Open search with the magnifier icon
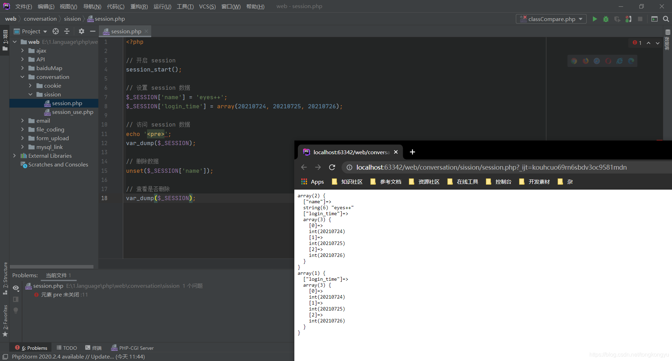672x361 pixels. tap(666, 19)
